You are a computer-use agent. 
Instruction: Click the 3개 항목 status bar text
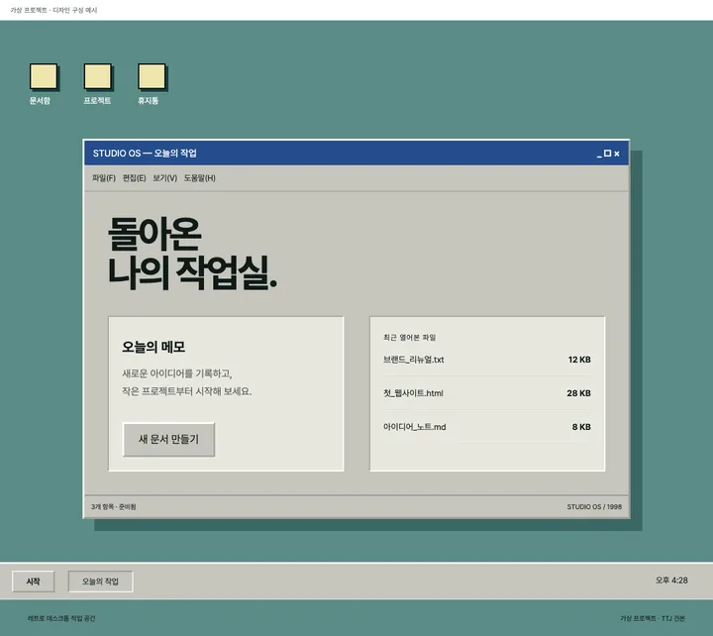click(113, 506)
